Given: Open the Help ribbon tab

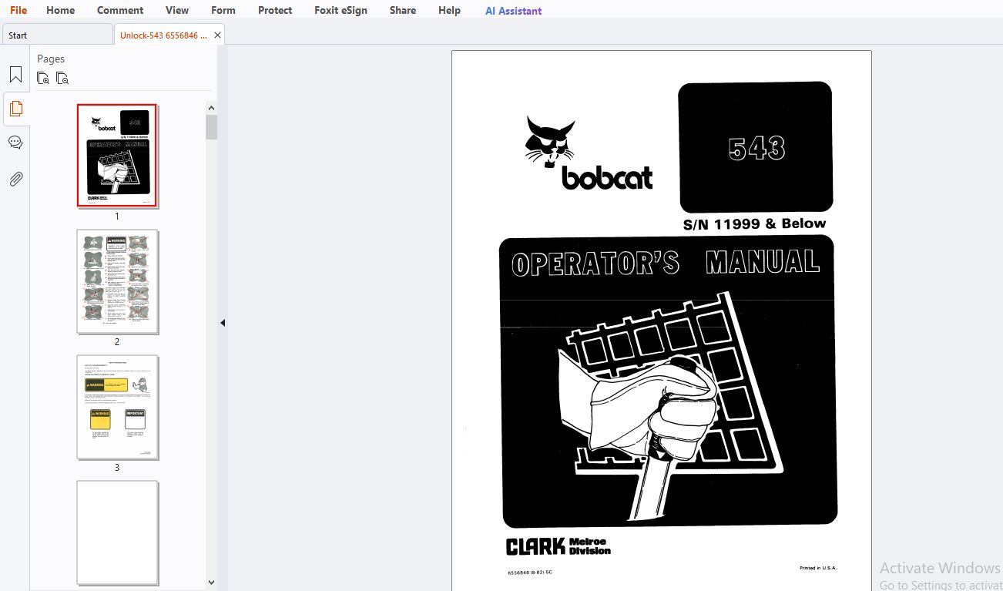Looking at the screenshot, I should 449,10.
